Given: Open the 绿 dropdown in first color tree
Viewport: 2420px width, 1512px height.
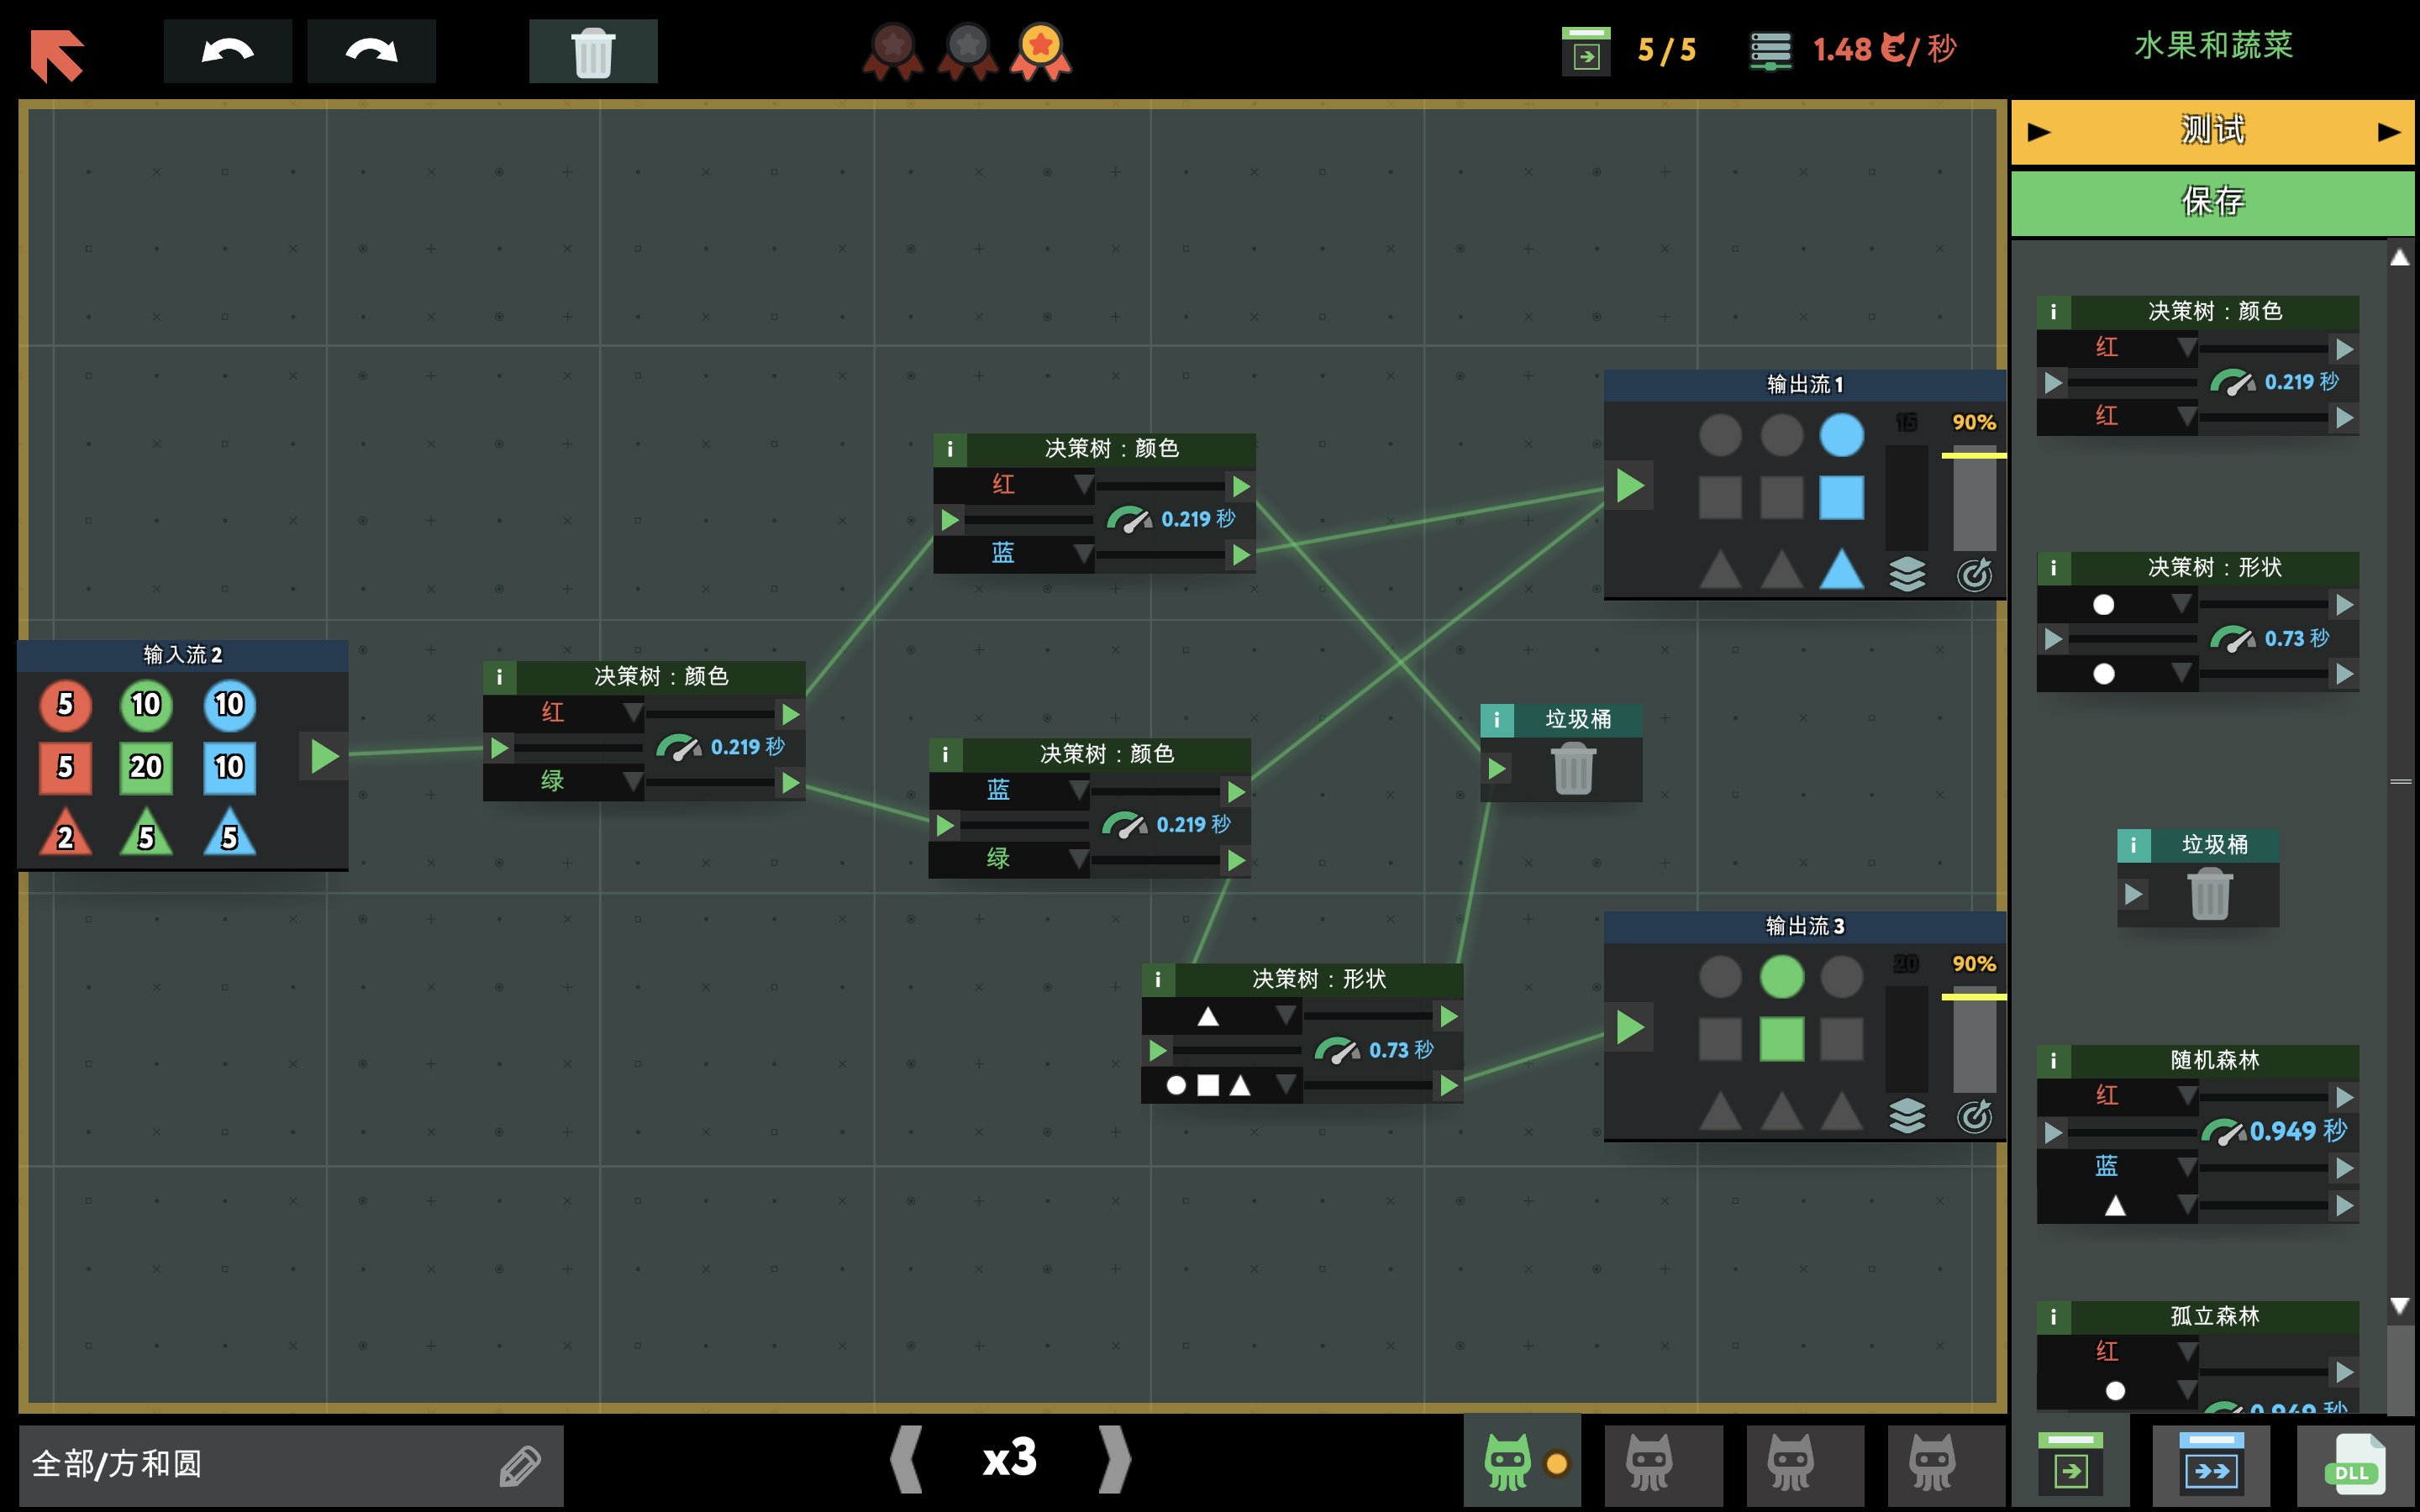Looking at the screenshot, I should (x=632, y=780).
